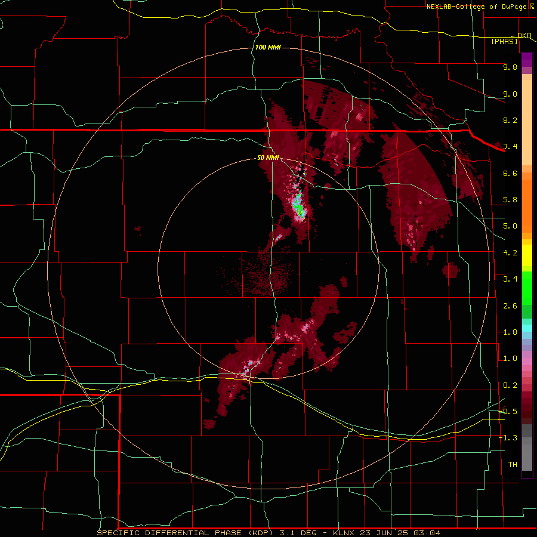
Task: Click the 7.4 color scale value
Action: (510, 147)
